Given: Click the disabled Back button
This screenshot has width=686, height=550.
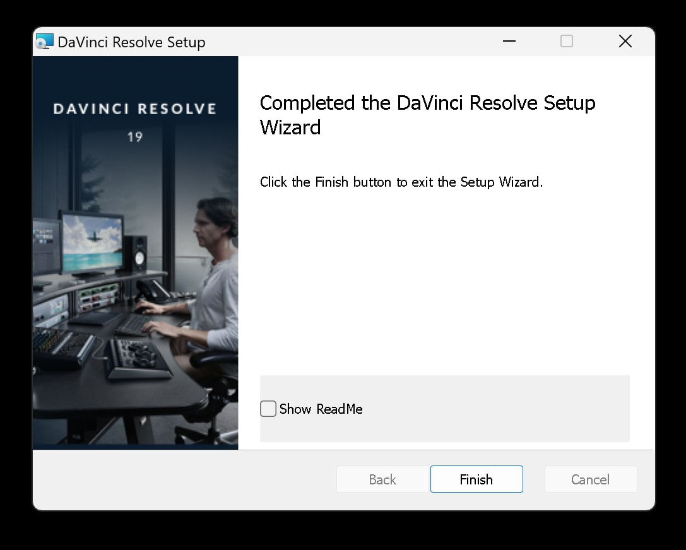Looking at the screenshot, I should click(x=382, y=479).
